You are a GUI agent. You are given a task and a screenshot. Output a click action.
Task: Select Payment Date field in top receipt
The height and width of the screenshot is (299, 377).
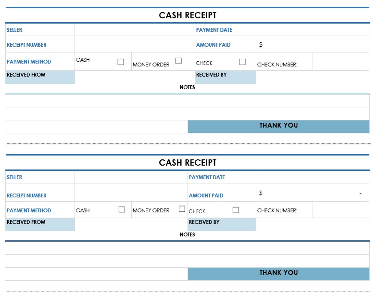coord(312,30)
